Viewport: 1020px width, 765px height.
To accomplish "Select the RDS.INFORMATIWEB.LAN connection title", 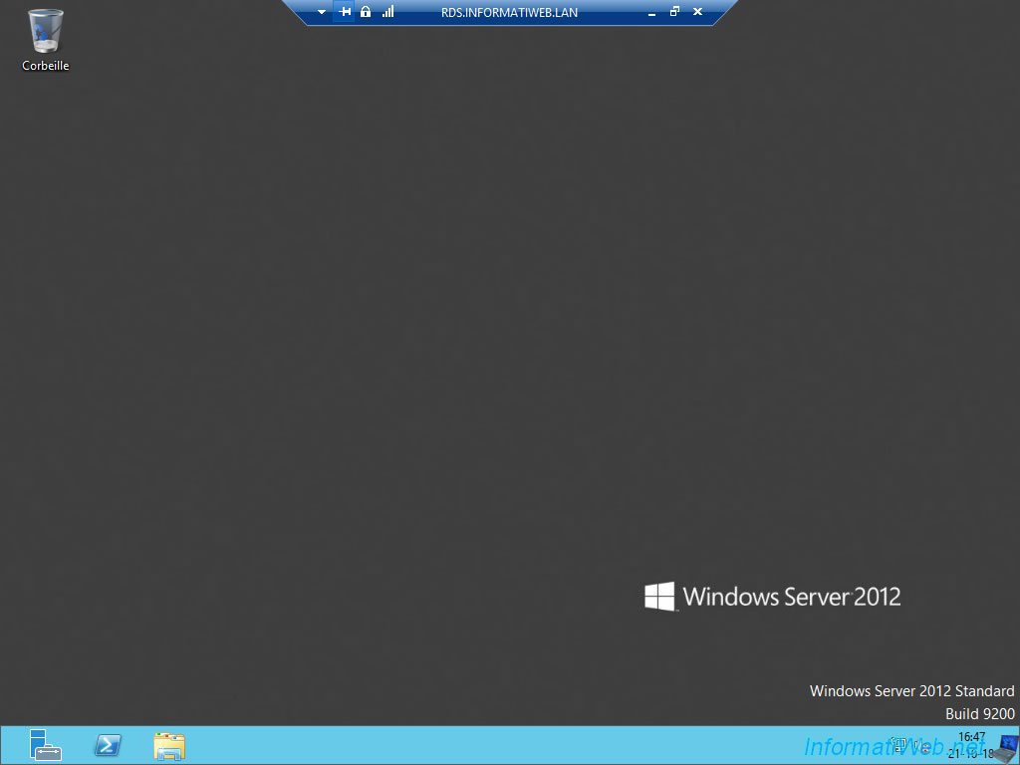I will (x=509, y=12).
